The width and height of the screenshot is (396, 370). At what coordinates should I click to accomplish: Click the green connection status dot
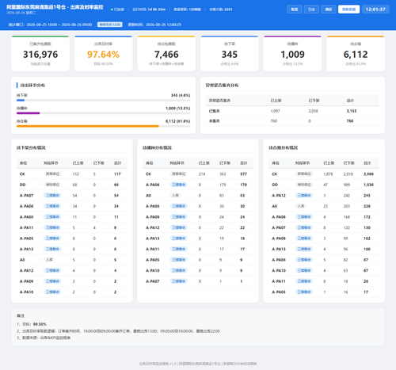point(112,10)
